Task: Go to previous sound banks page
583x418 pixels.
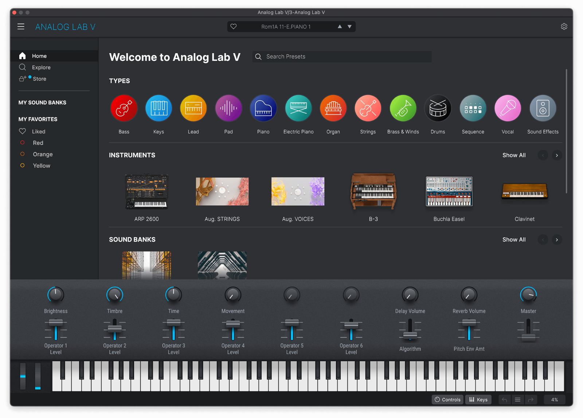Action: (x=543, y=240)
